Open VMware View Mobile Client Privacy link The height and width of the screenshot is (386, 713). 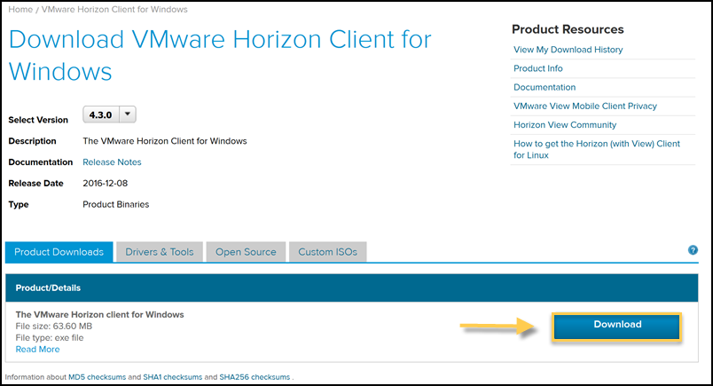(585, 106)
